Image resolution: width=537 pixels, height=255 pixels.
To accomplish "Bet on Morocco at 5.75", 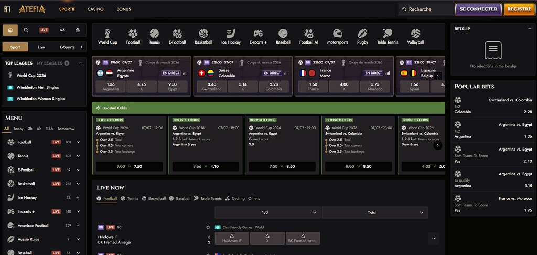I will (375, 87).
